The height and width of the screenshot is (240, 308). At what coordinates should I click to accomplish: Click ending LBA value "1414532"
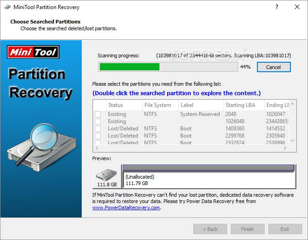click(275, 129)
